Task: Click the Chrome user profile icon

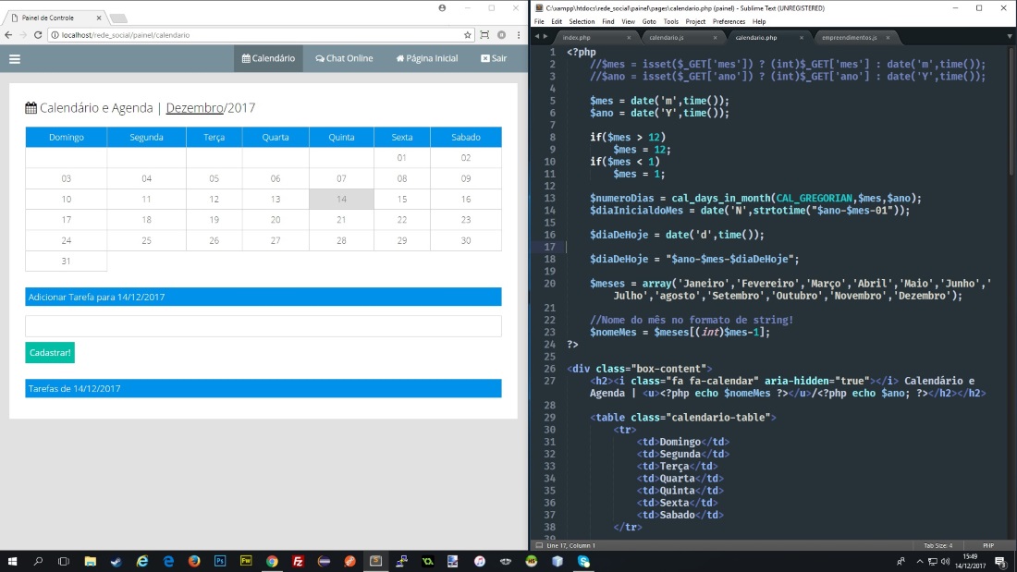Action: tap(442, 7)
